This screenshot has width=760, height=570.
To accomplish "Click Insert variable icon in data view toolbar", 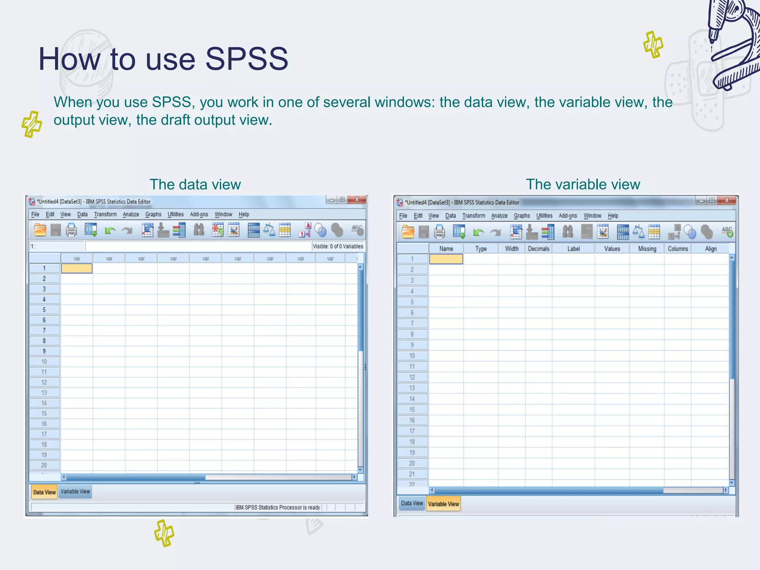I will point(234,230).
